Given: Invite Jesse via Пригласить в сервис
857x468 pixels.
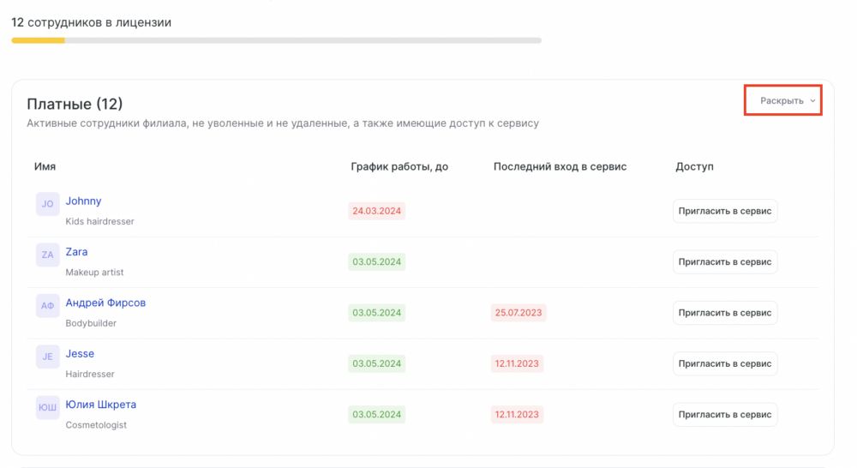Looking at the screenshot, I should coord(725,363).
